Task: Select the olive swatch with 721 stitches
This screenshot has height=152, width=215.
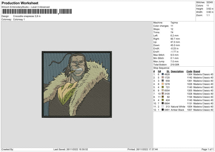Action: click(x=163, y=87)
